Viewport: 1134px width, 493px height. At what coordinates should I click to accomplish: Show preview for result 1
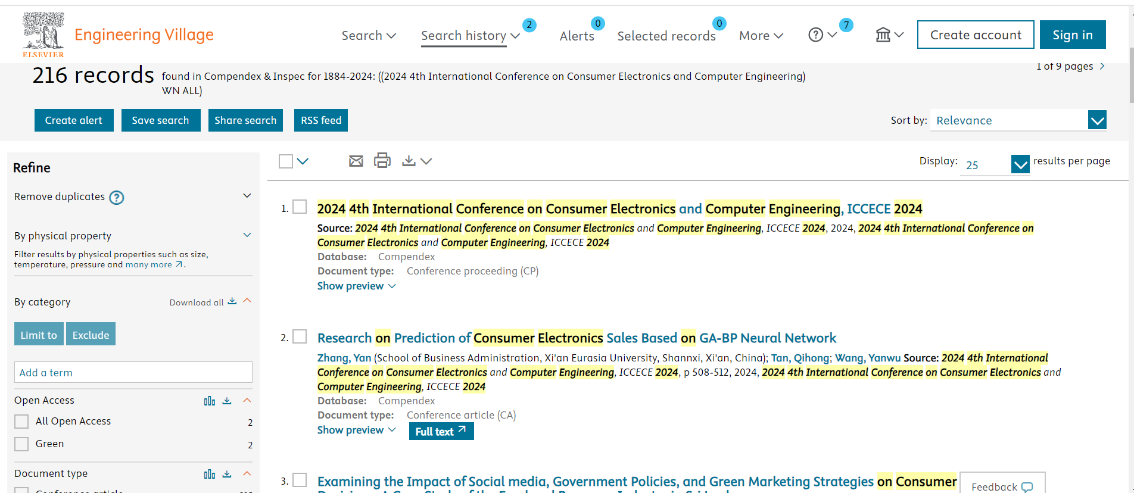pos(356,286)
